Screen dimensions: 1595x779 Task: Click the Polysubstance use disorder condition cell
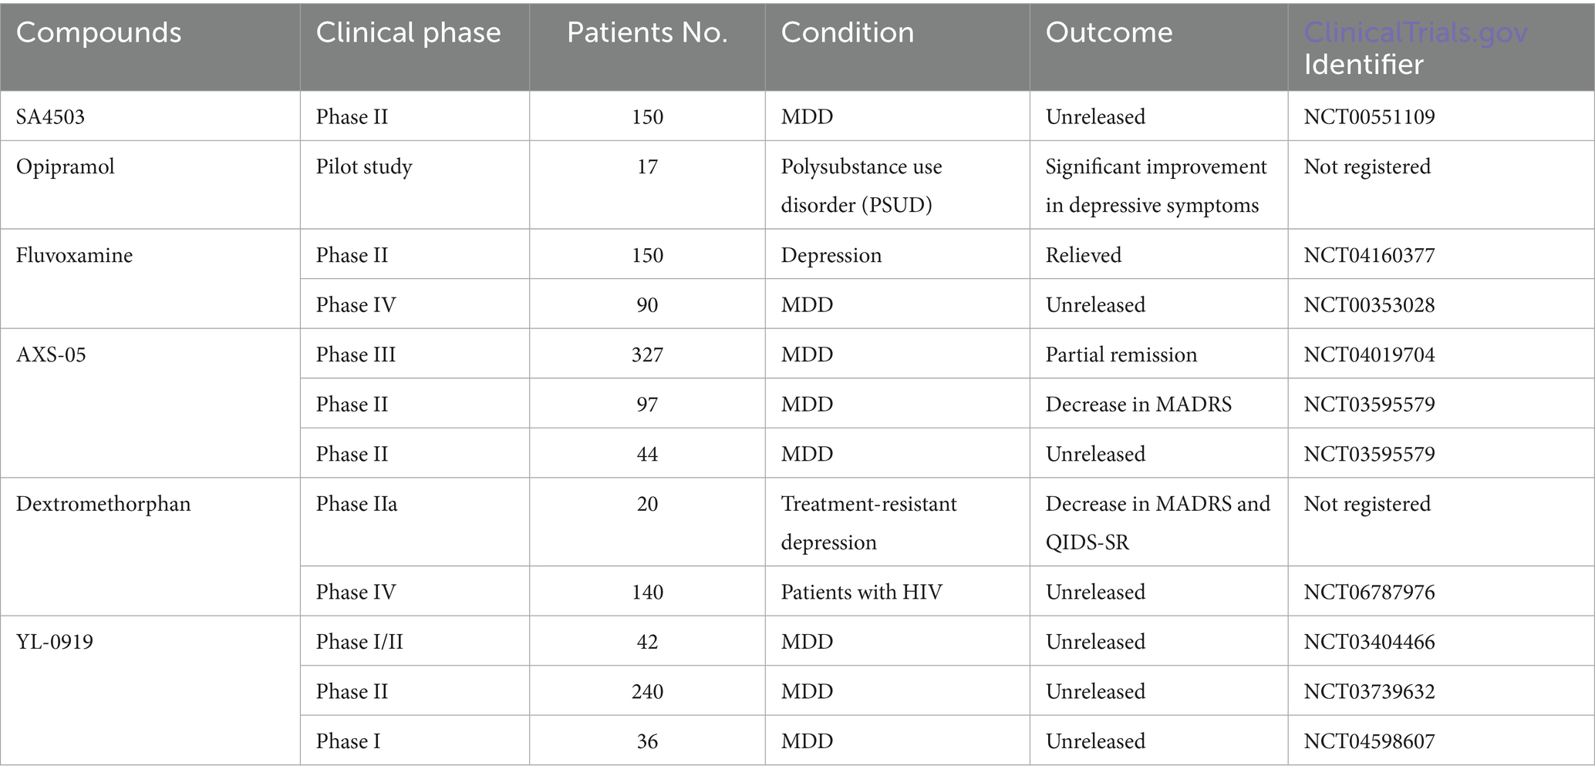tap(861, 186)
